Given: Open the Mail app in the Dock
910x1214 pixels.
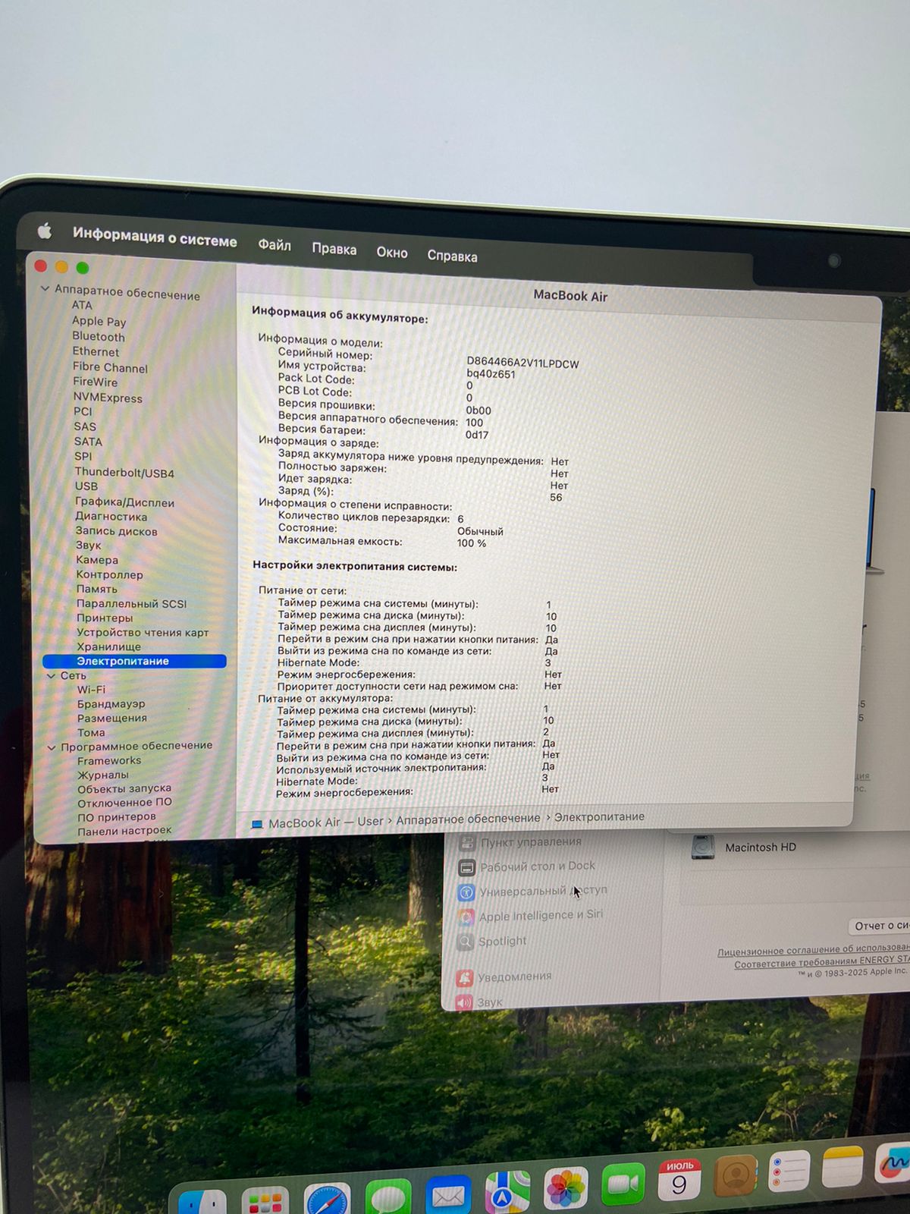Looking at the screenshot, I should click(447, 1195).
